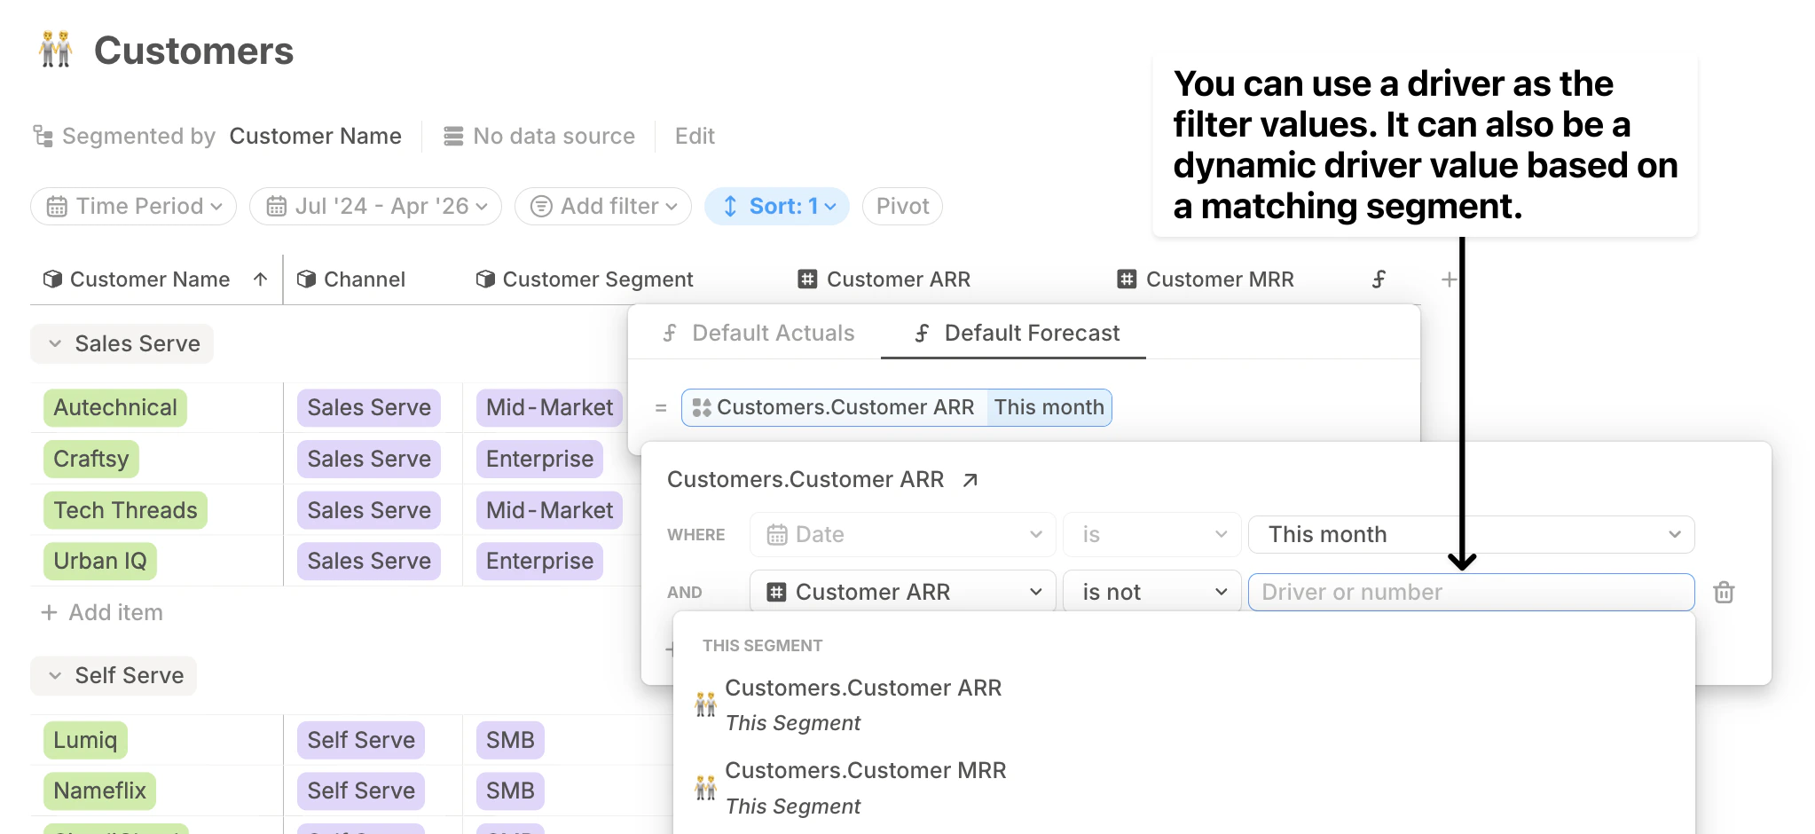
Task: Switch to the Default Actuals tab
Action: [758, 333]
